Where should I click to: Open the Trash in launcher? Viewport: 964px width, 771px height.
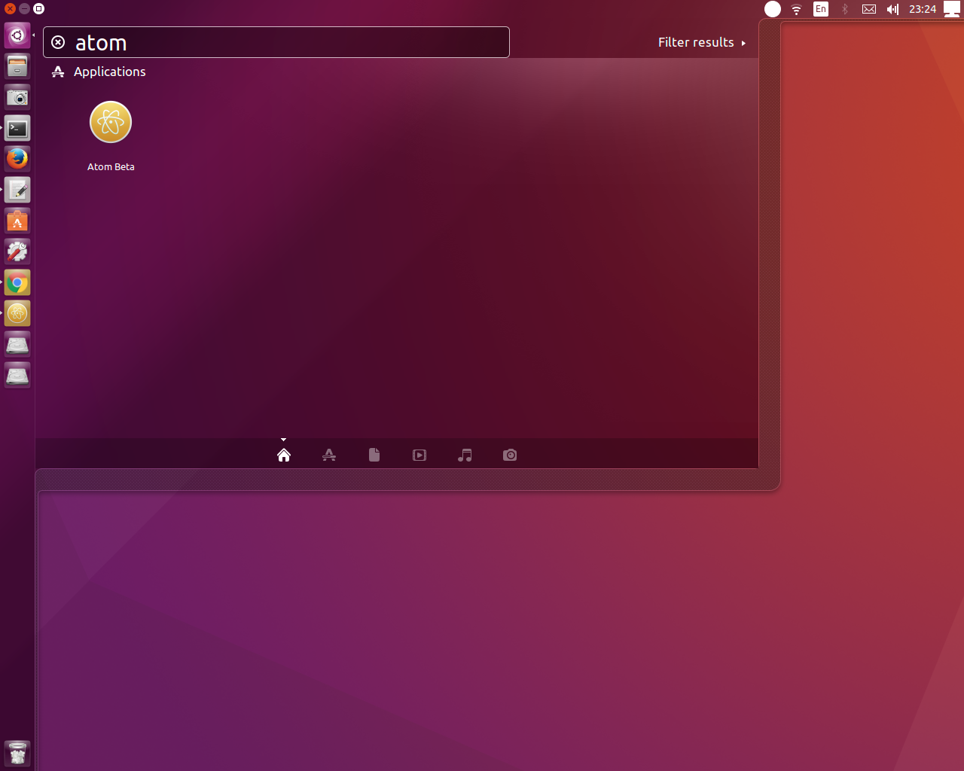[x=17, y=753]
